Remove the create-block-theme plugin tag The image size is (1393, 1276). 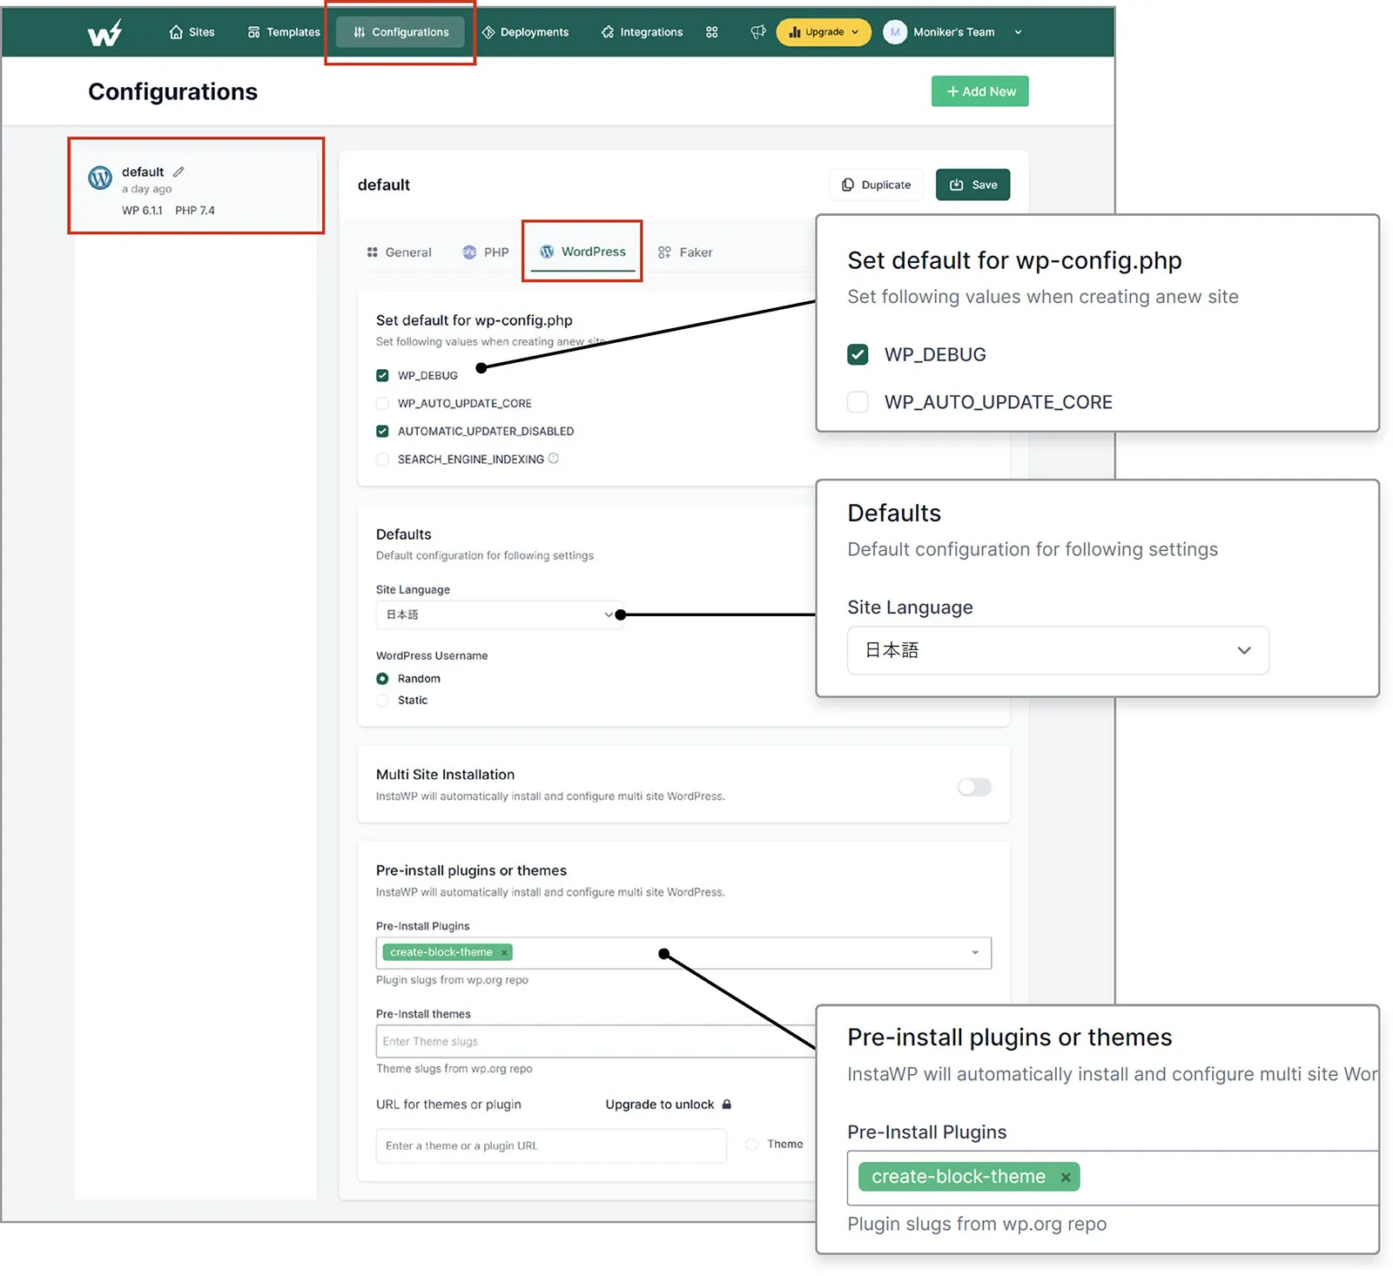(504, 952)
